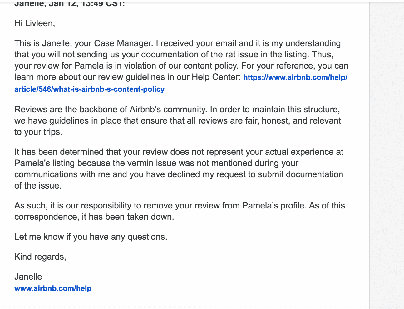Click the header 'Janelle, Jan 12, 13:49 CST:'

point(69,4)
